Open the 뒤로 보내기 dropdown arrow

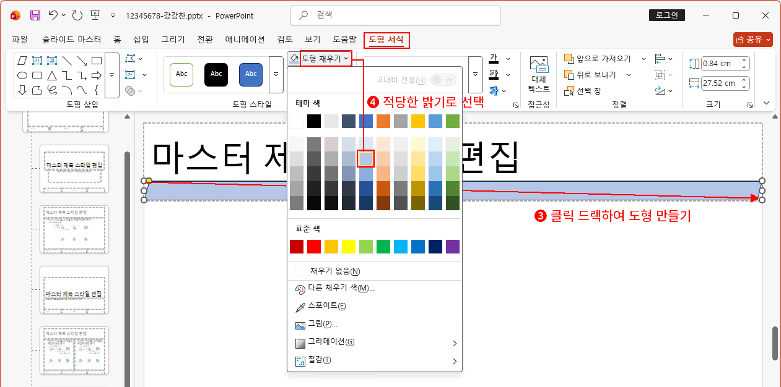[629, 75]
